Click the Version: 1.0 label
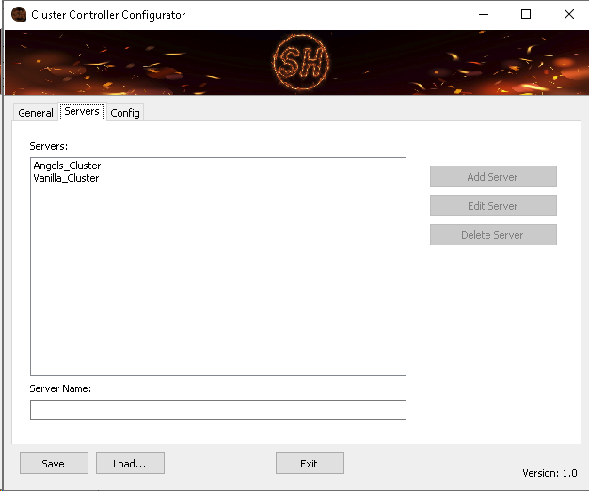Image resolution: width=589 pixels, height=491 pixels. 549,473
